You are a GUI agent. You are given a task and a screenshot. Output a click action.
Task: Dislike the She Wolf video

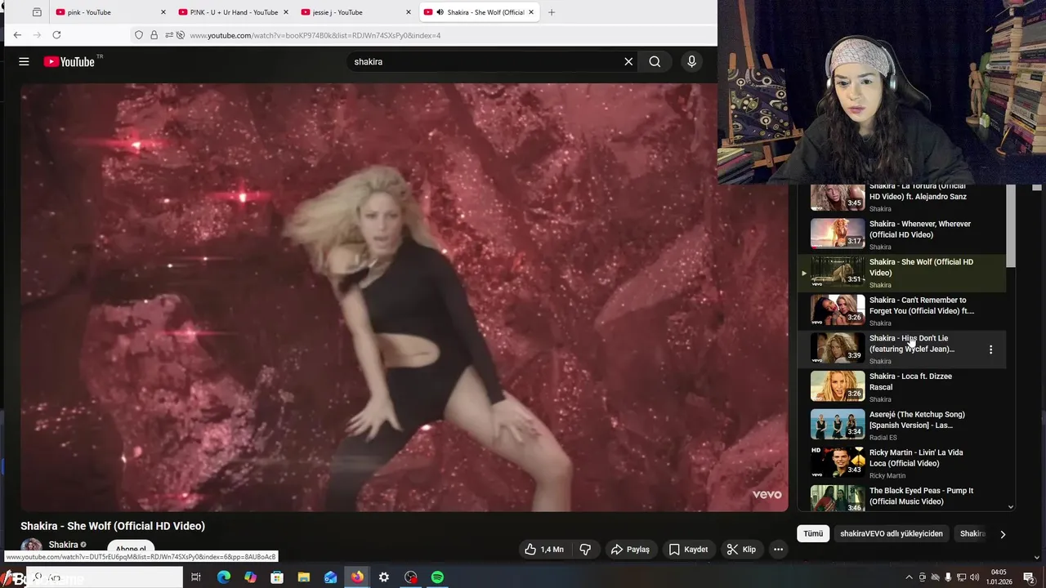(x=585, y=550)
